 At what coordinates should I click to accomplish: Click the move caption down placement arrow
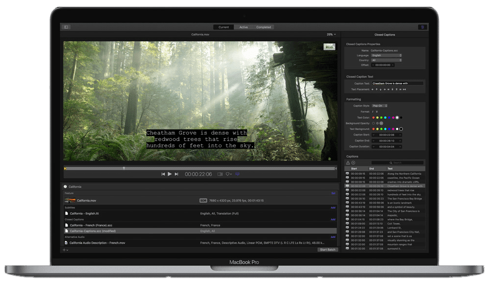click(380, 89)
